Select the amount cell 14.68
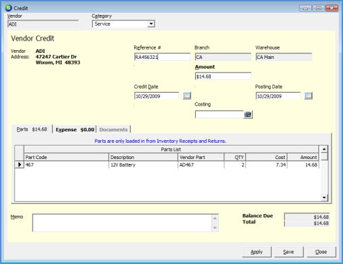The height and width of the screenshot is (264, 343). [303, 164]
